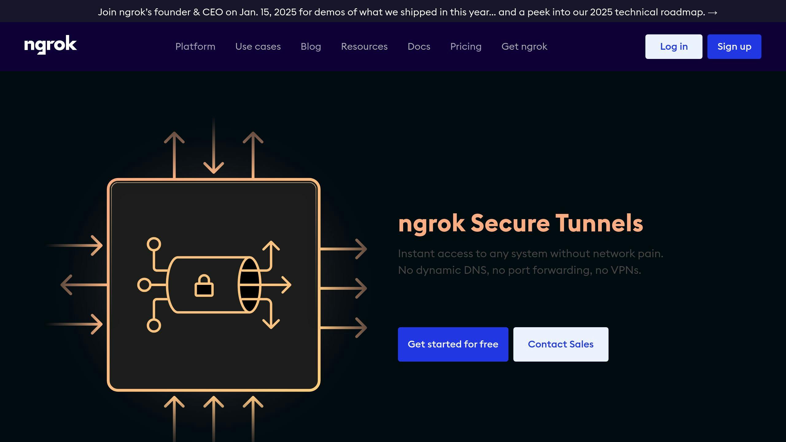The image size is (786, 442).
Task: Click the Sign up button
Action: pos(734,47)
